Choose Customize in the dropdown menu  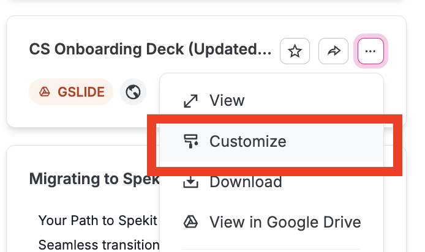[x=271, y=141]
